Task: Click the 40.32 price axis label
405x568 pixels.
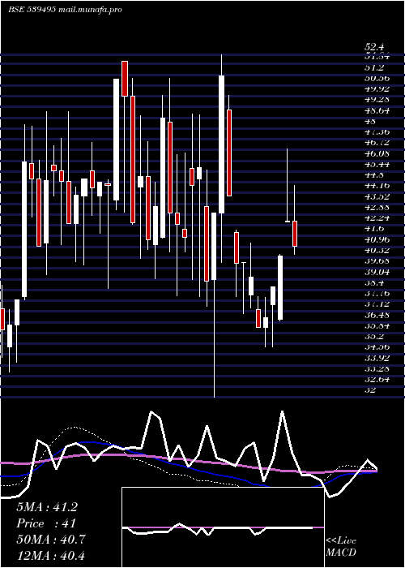Action: pos(377,250)
